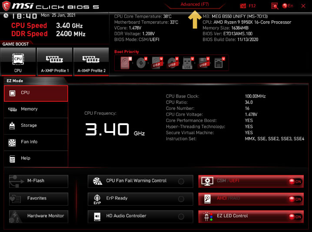Click the BIOS Mode CSM/UEFI line
The image size is (312, 232).
click(x=137, y=39)
